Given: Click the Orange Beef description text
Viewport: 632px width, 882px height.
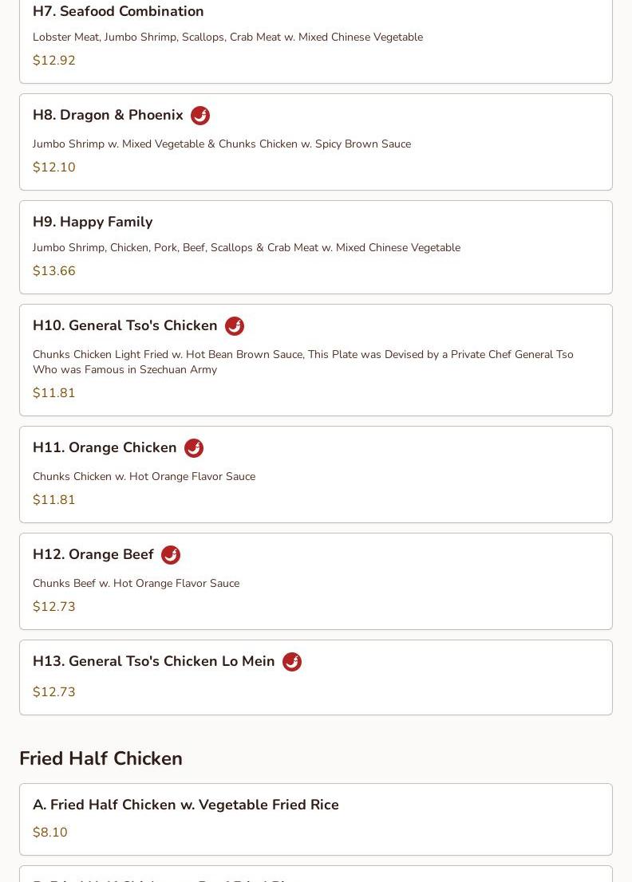Looking at the screenshot, I should click(136, 583).
